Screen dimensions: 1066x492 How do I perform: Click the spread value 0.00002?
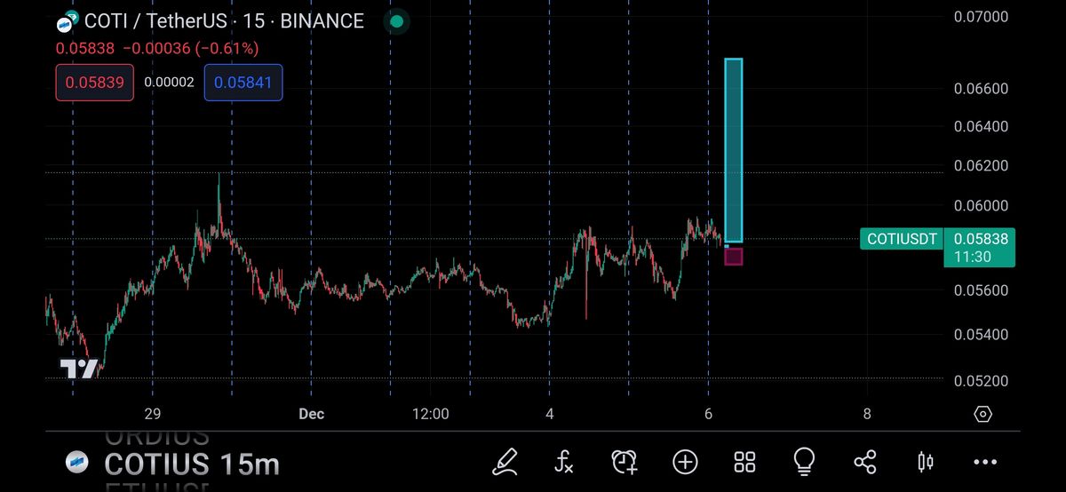click(x=169, y=83)
